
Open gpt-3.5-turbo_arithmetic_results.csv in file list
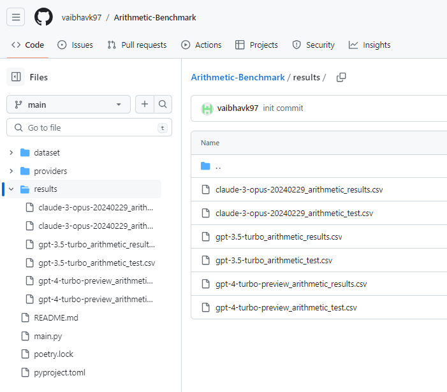(279, 237)
